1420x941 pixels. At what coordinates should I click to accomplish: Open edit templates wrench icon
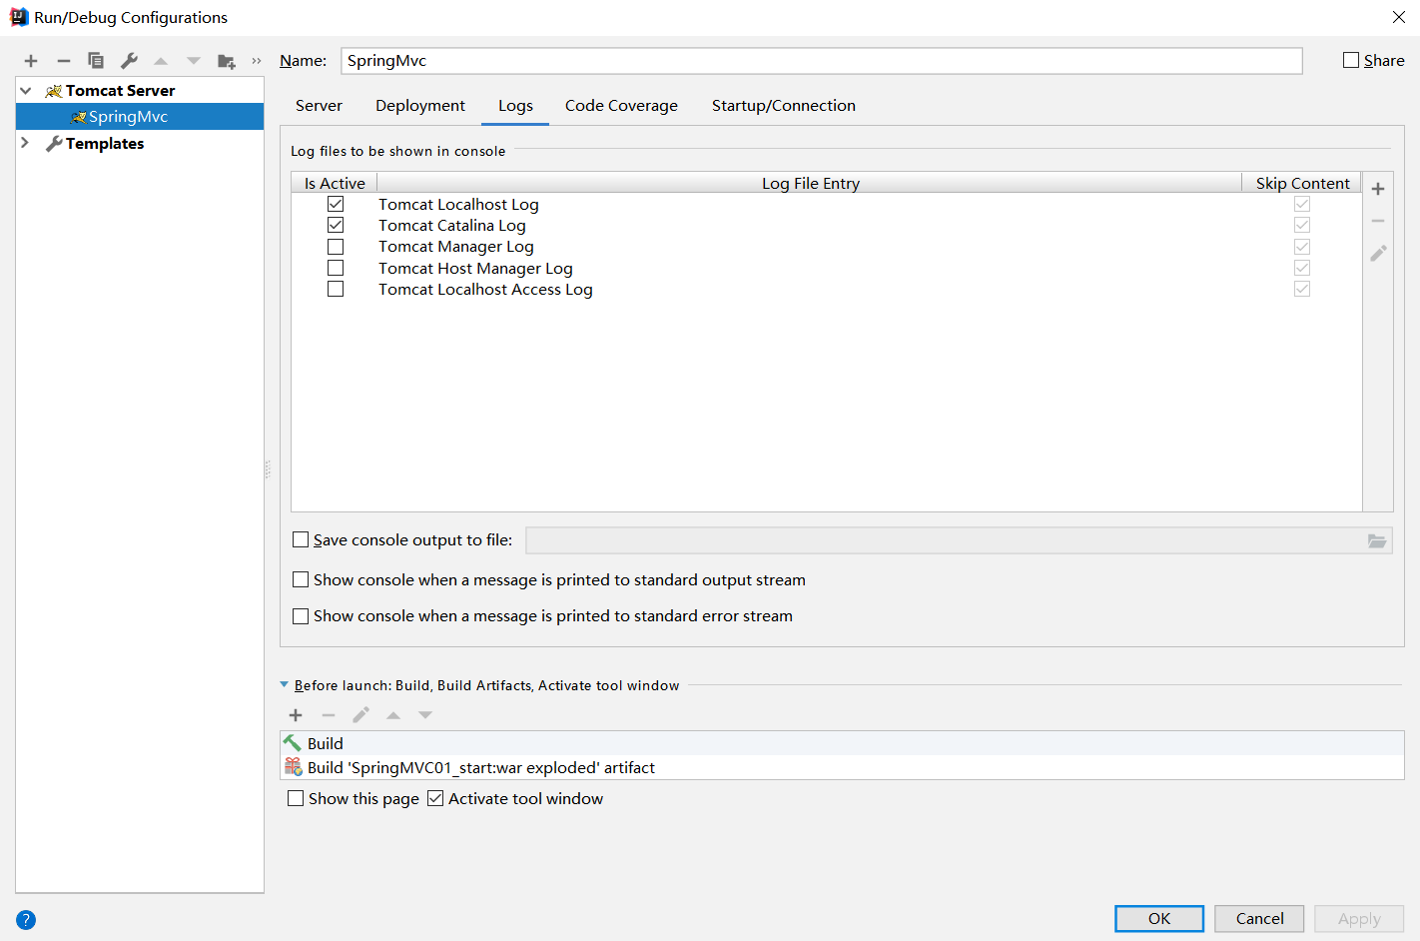pos(129,61)
